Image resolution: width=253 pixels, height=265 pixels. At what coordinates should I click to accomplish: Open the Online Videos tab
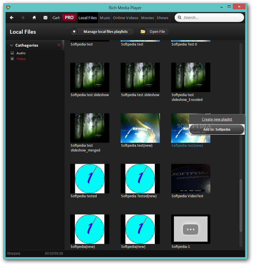(126, 18)
